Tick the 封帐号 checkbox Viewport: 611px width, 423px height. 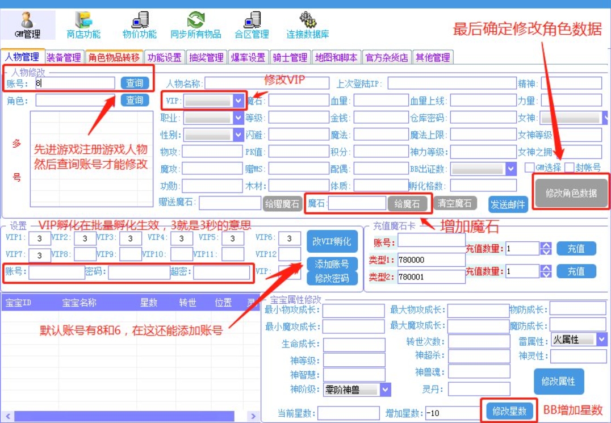click(x=569, y=167)
